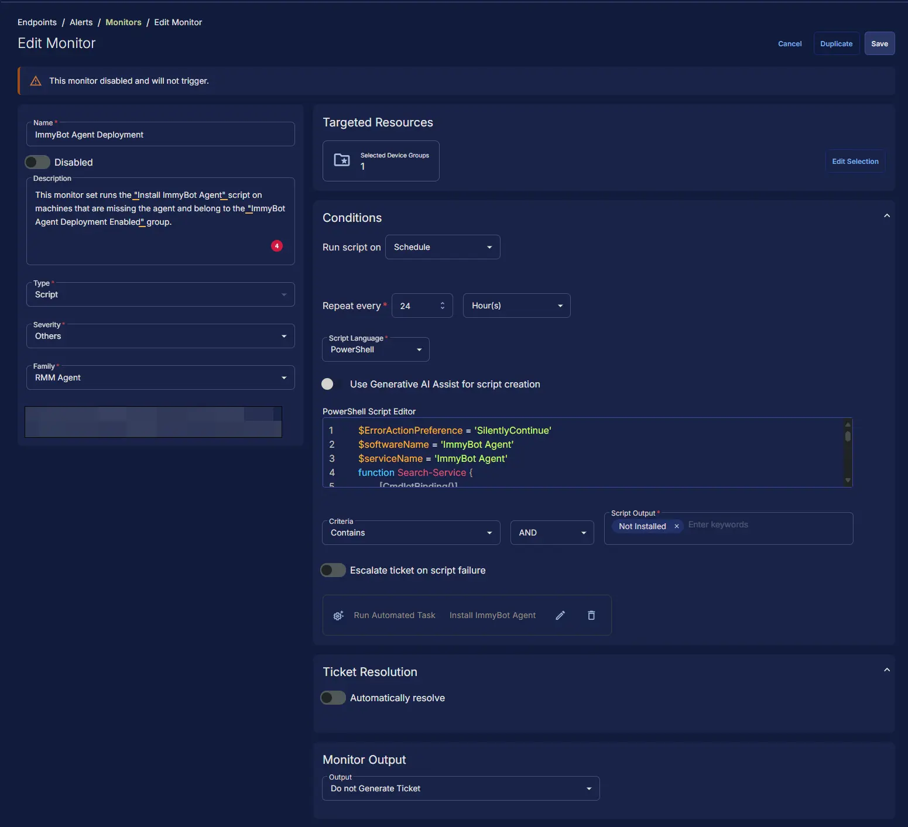Collapse the Conditions section chevron

pos(887,216)
